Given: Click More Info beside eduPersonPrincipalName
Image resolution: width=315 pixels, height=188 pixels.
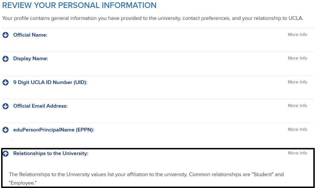Looking at the screenshot, I should [x=297, y=129].
